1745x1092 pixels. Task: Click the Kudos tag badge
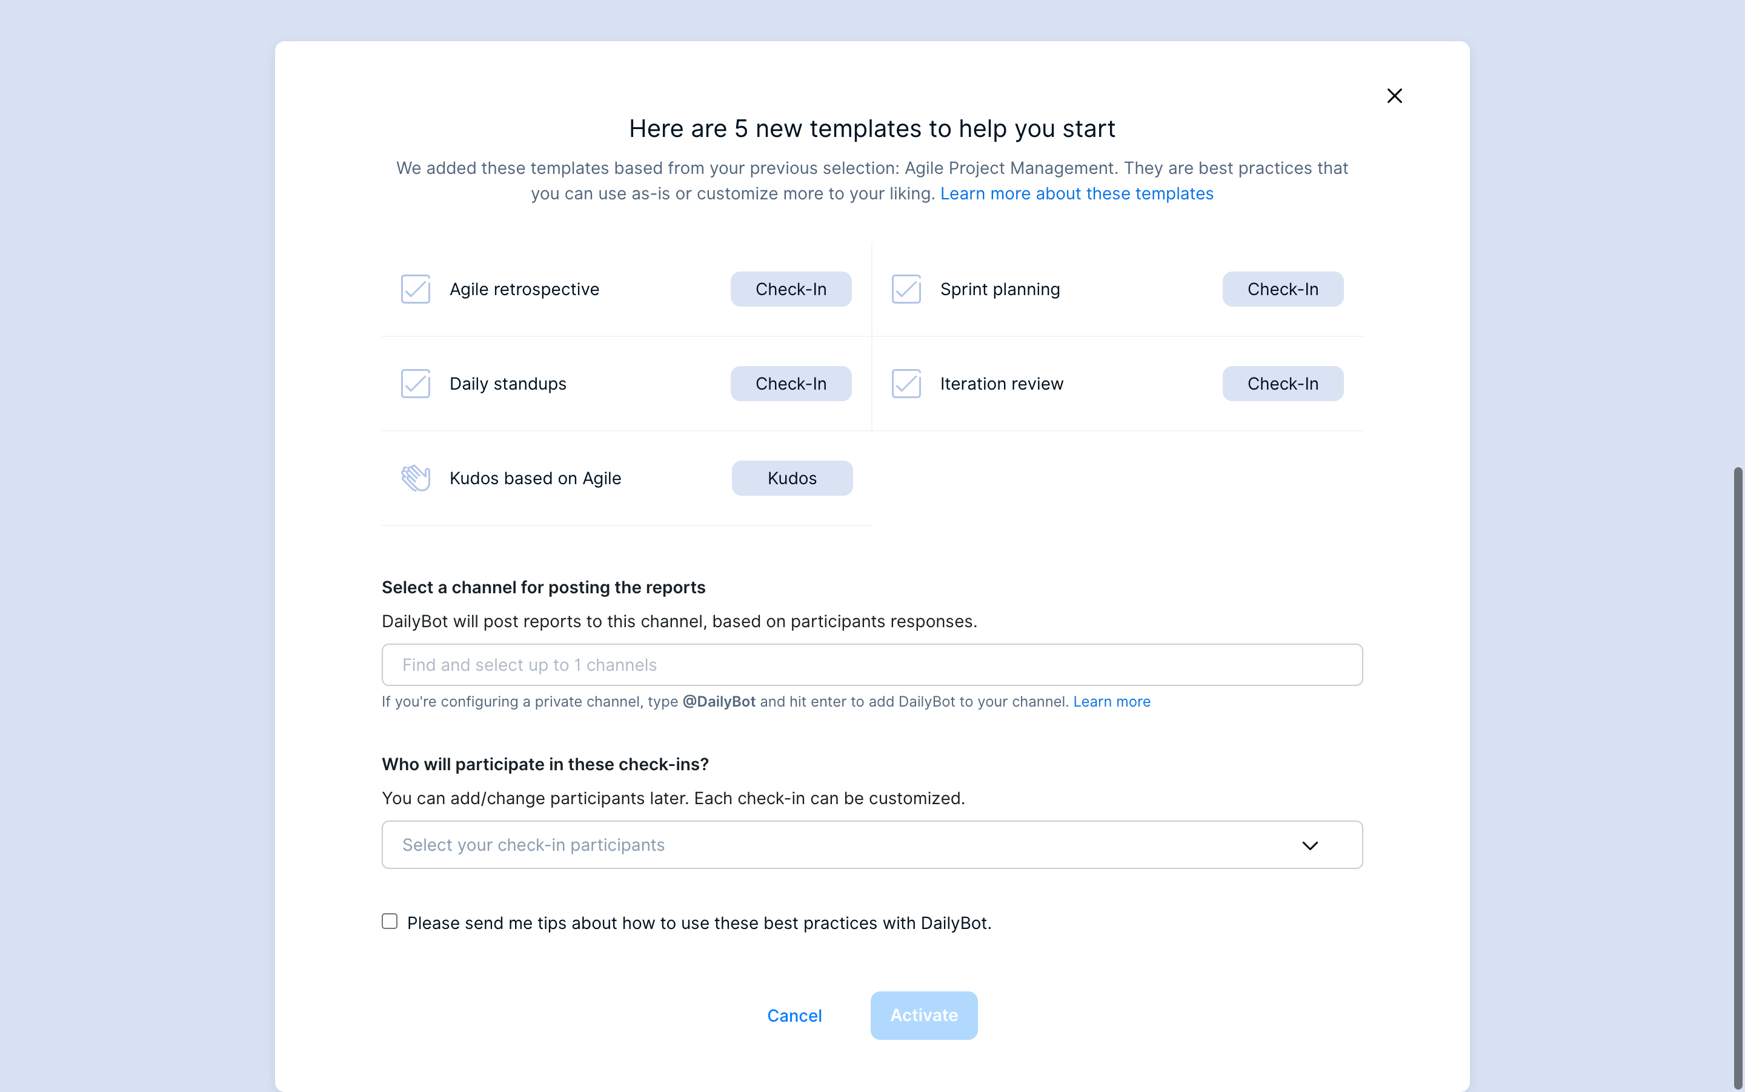tap(792, 478)
